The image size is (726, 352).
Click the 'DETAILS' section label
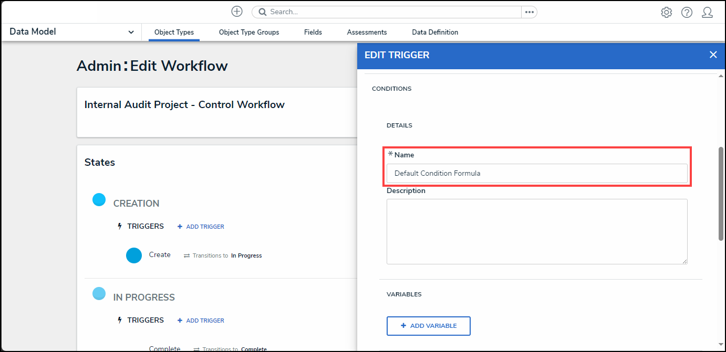(x=399, y=125)
